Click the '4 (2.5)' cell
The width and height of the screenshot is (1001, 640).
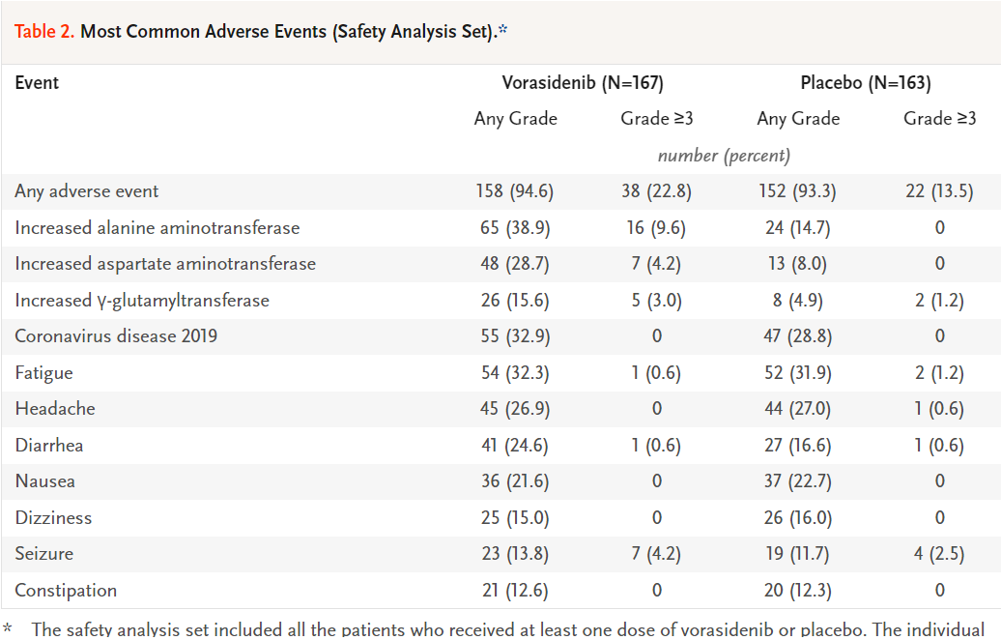click(939, 554)
